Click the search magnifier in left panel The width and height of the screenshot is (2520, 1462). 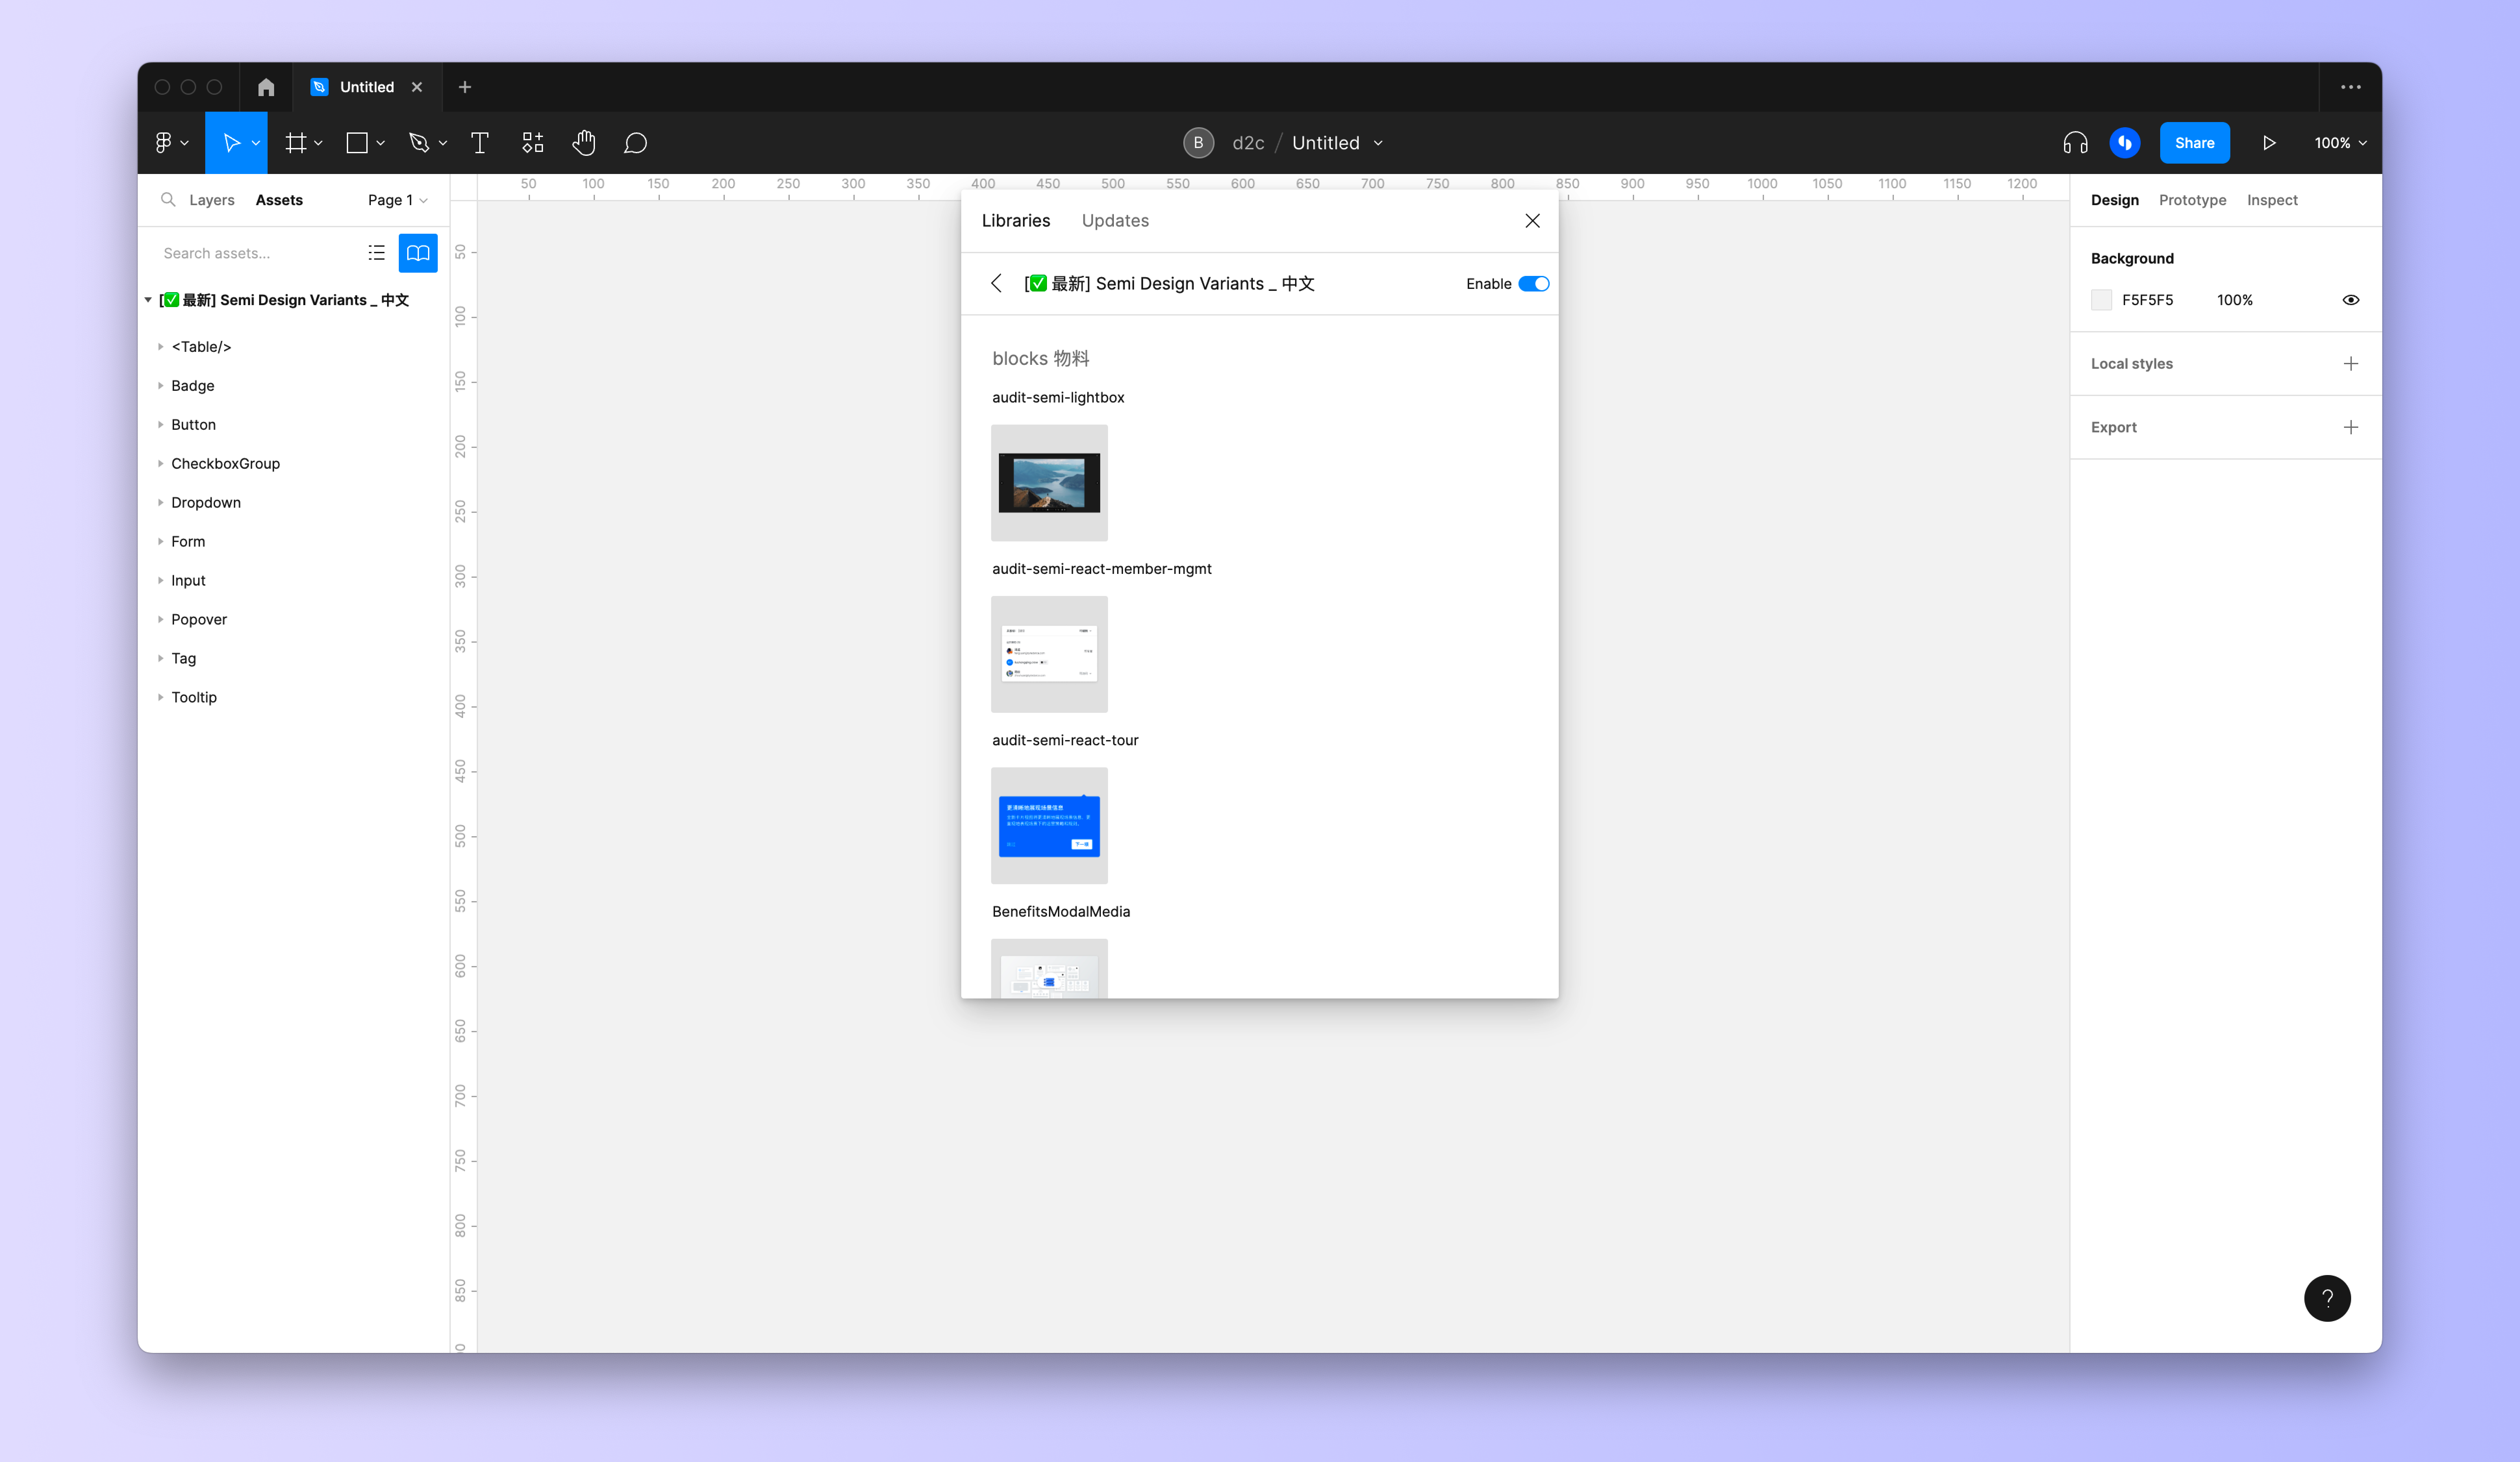tap(168, 200)
